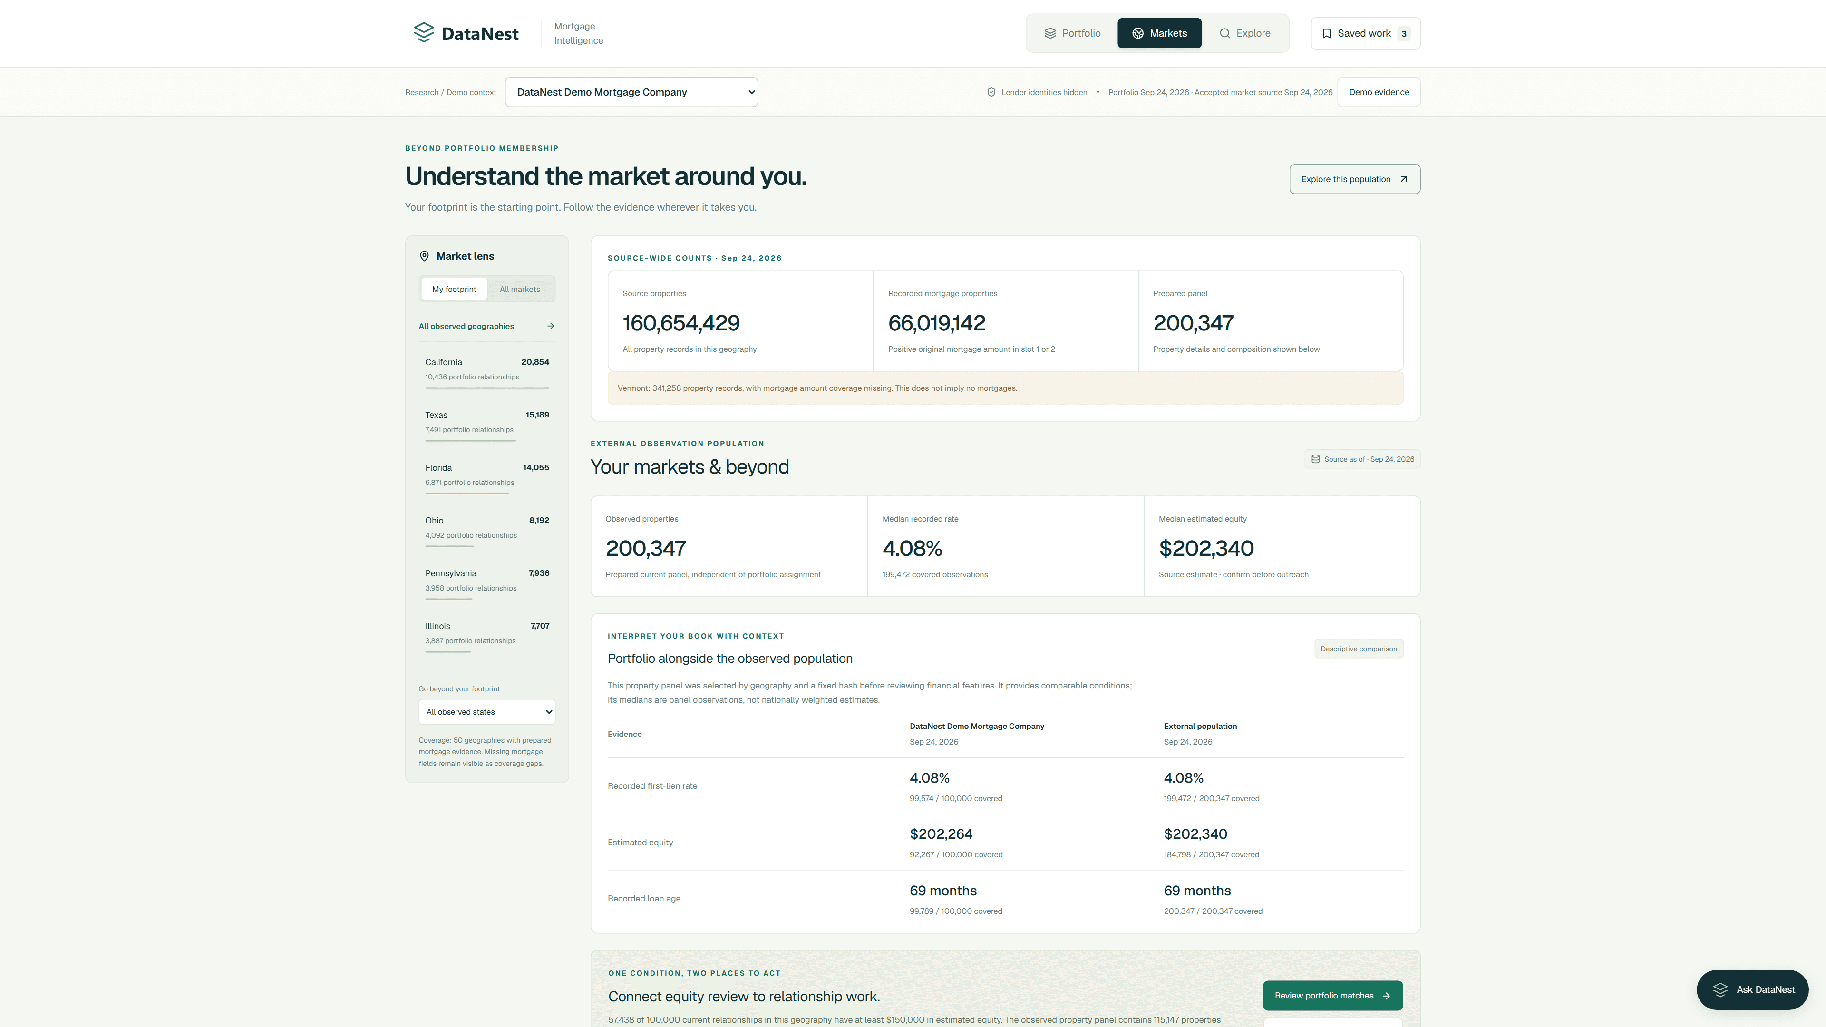Click the arrow icon on Explore this population
Viewport: 1826px width, 1027px height.
tap(1404, 179)
